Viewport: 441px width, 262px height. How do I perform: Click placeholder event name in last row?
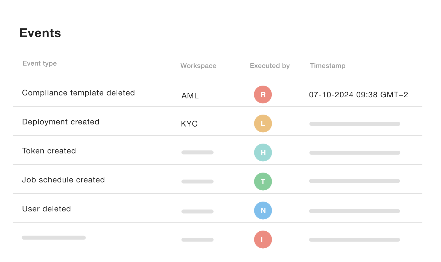[54, 238]
